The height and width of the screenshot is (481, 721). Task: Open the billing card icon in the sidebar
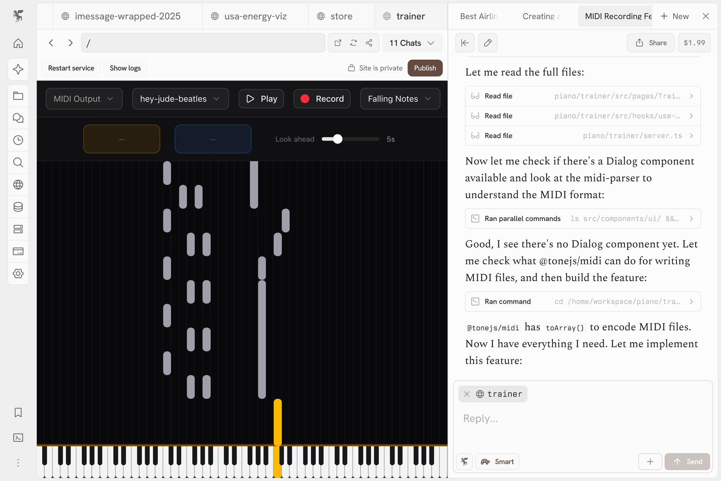click(18, 251)
